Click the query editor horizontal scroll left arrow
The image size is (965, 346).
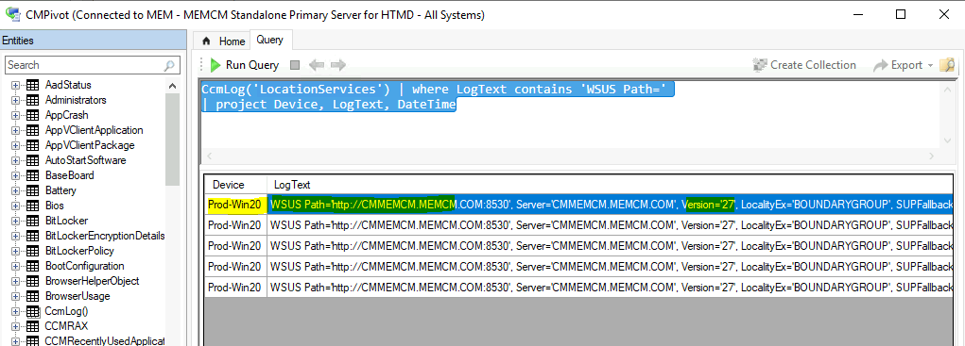tap(209, 157)
